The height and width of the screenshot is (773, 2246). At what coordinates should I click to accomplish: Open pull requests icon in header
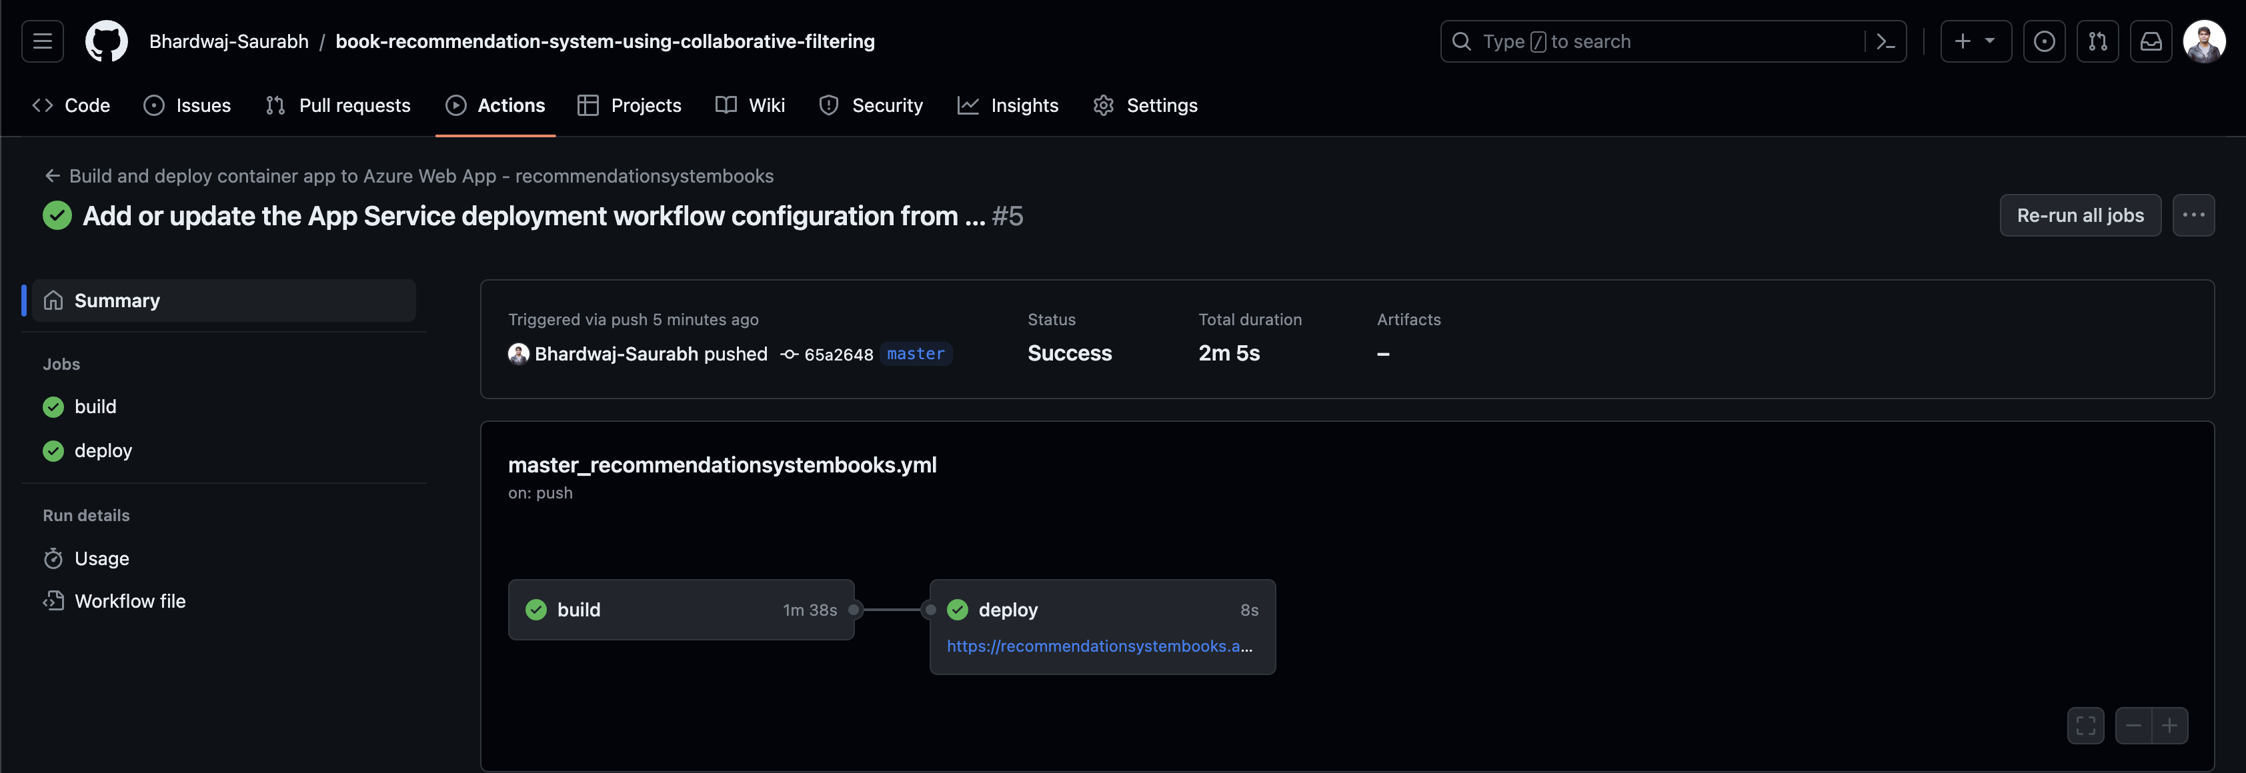[2097, 41]
